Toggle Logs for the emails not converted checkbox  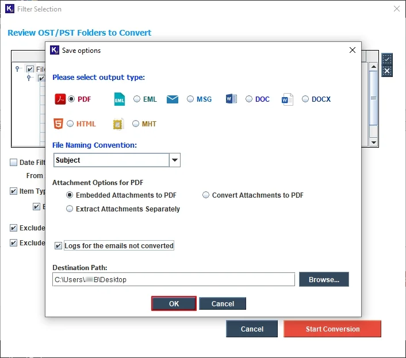58,245
